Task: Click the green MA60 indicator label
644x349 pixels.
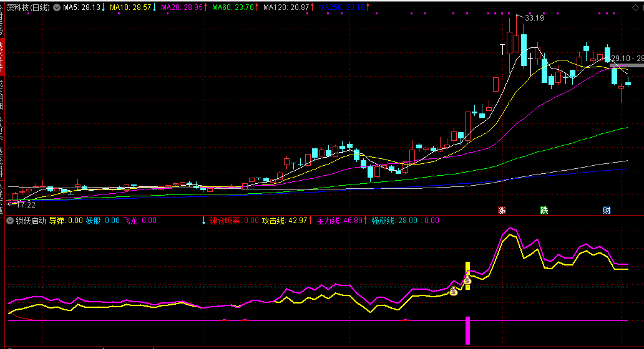Action: [233, 7]
